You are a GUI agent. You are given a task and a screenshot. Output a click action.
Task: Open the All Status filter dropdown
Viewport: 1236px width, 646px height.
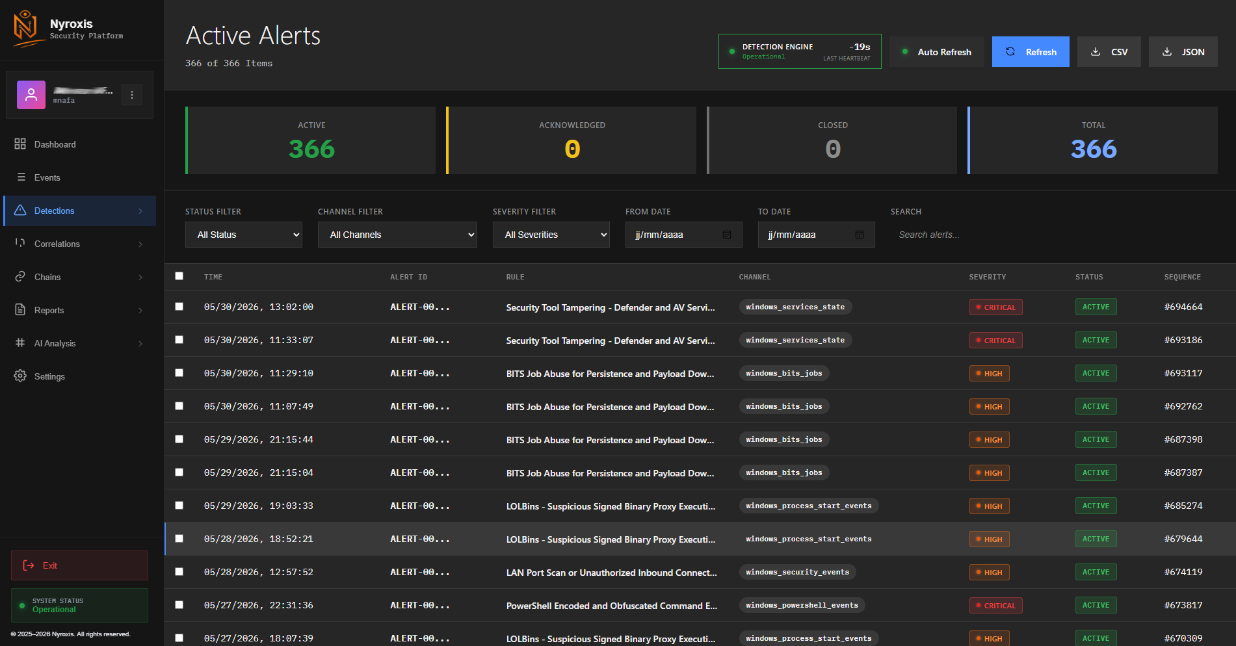coord(244,235)
